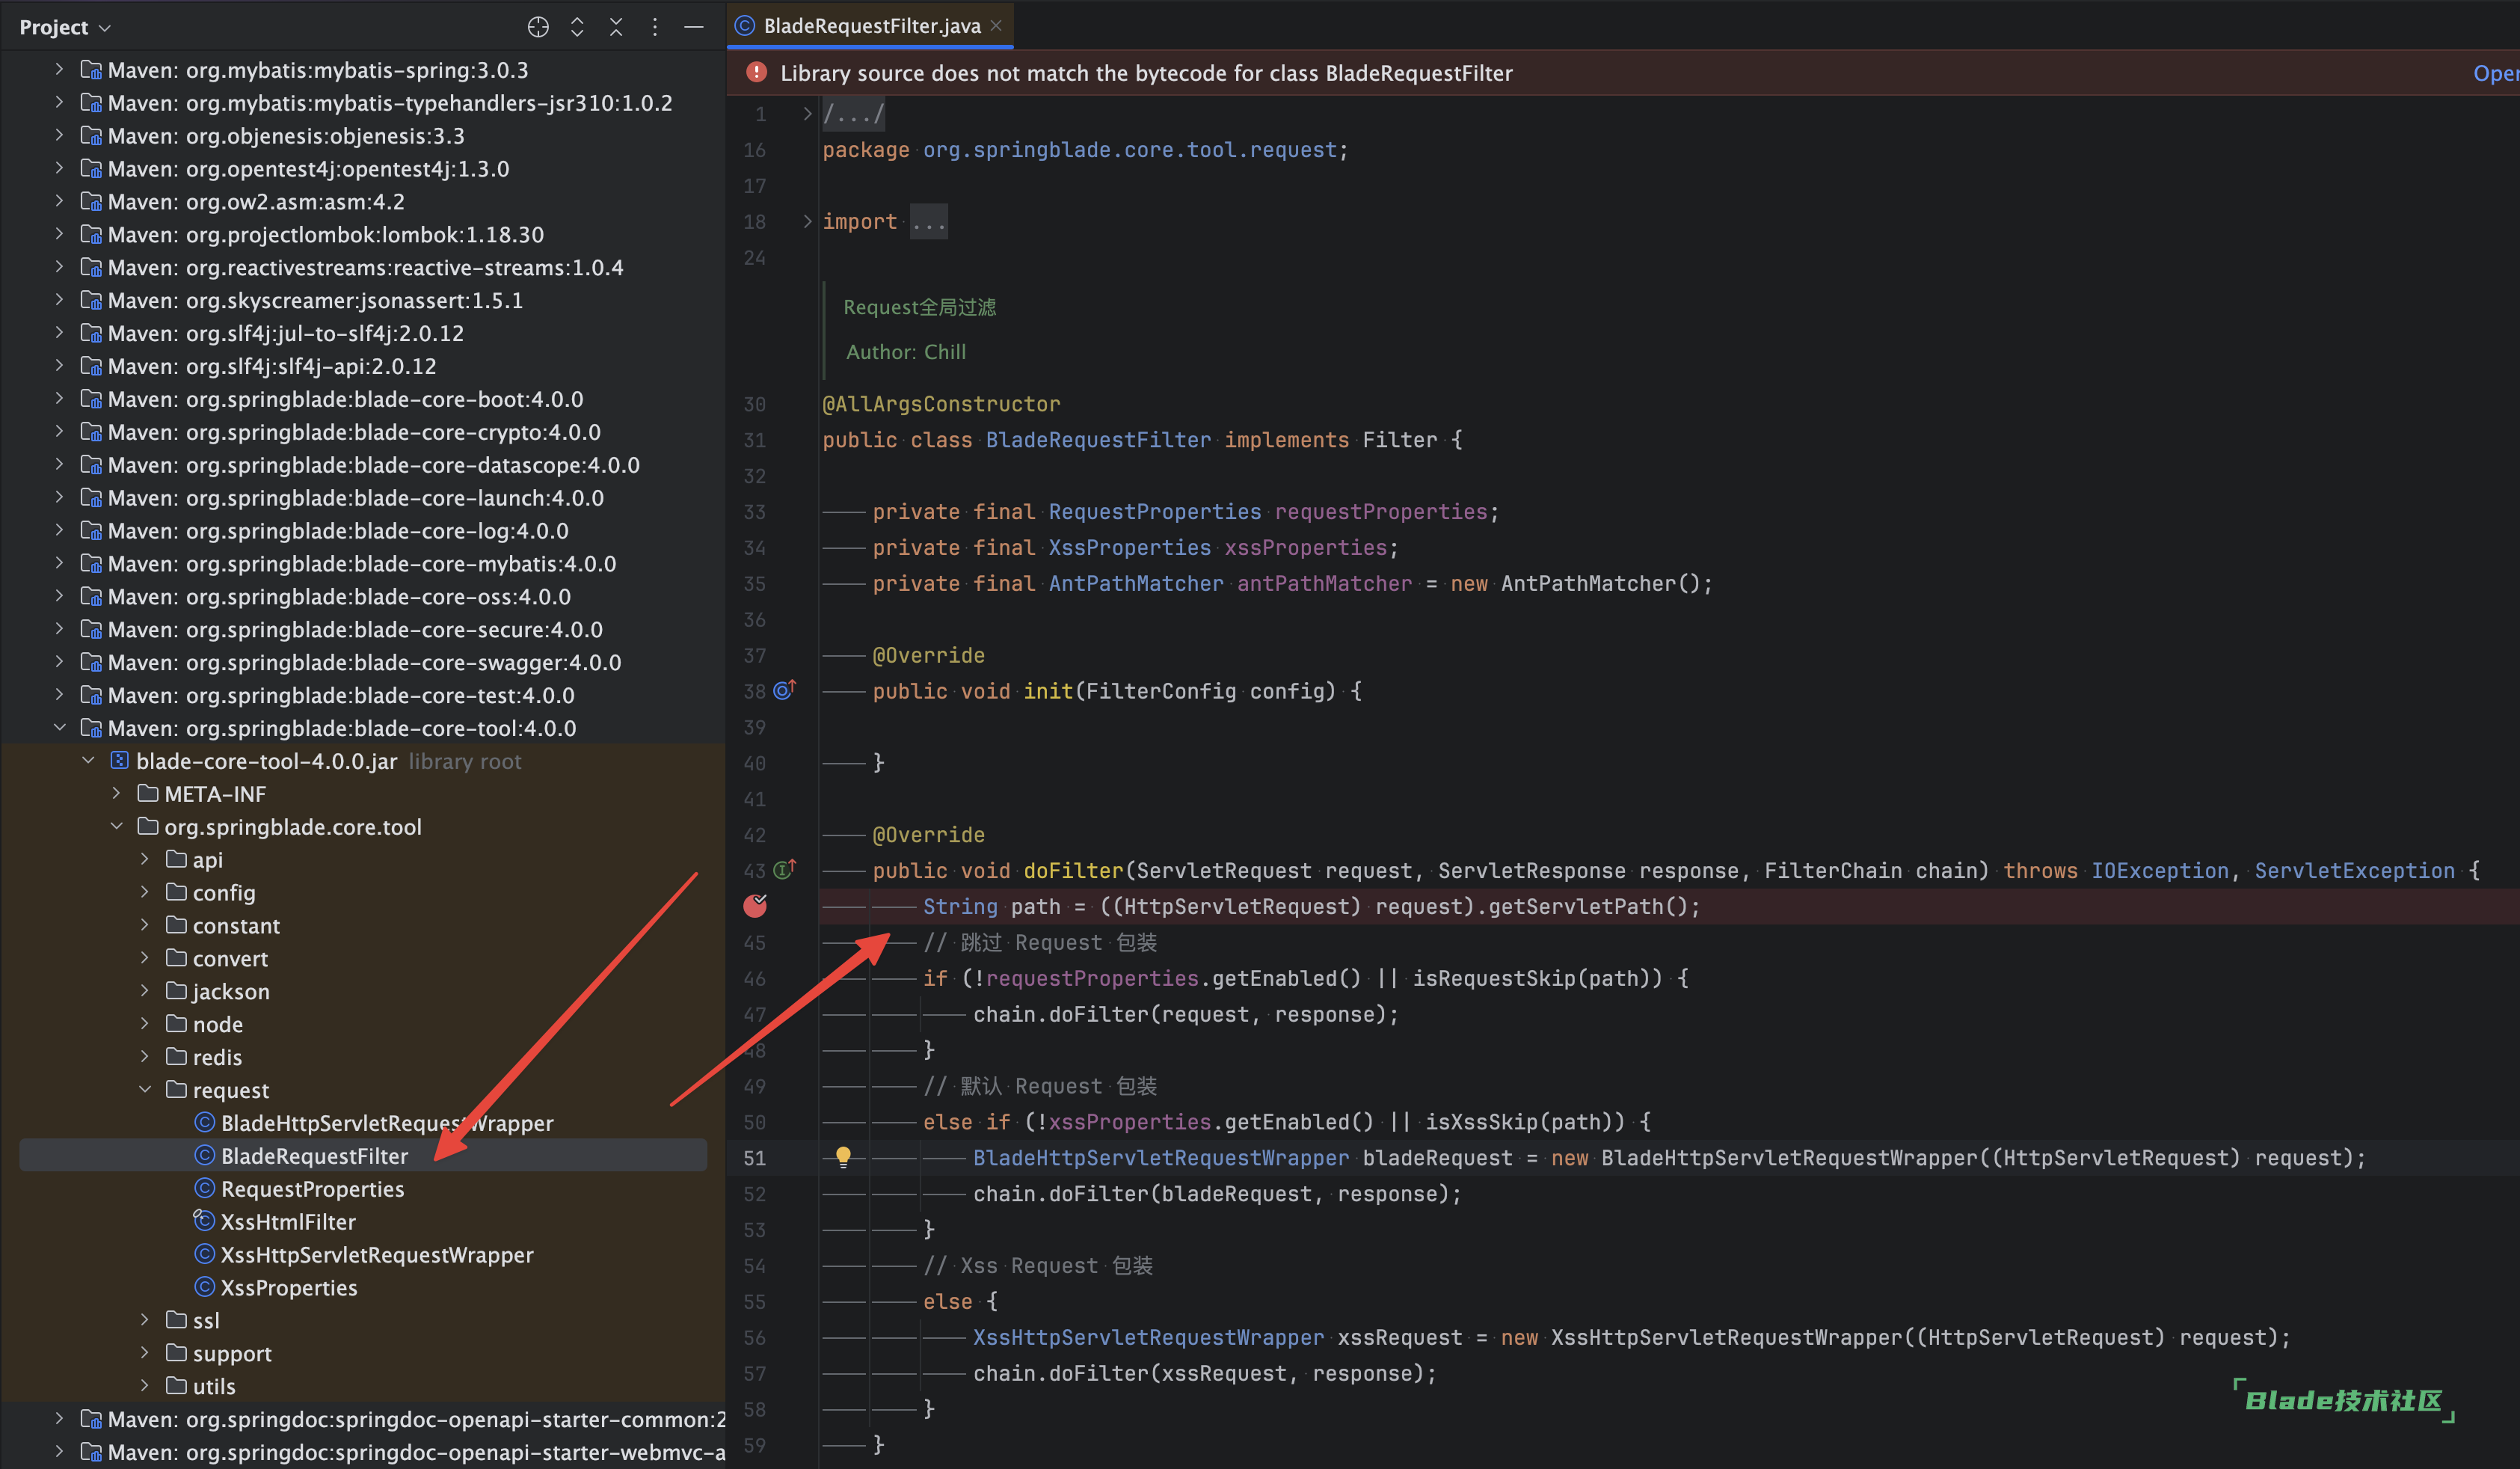Select Maven blade-core-mybatis:4.0.0 row
Viewport: 2520px width, 1469px height.
tap(362, 564)
